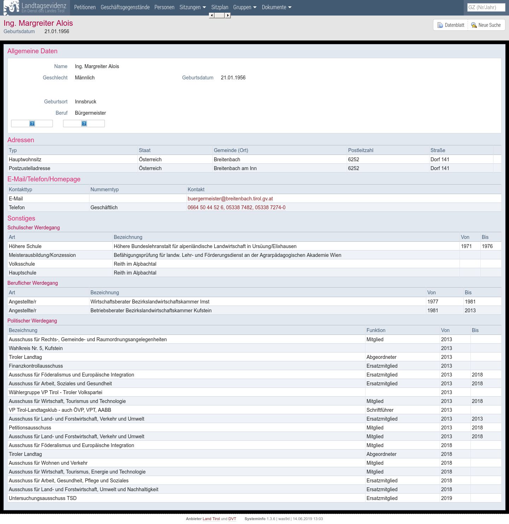Click the Datenblatt button

click(451, 25)
